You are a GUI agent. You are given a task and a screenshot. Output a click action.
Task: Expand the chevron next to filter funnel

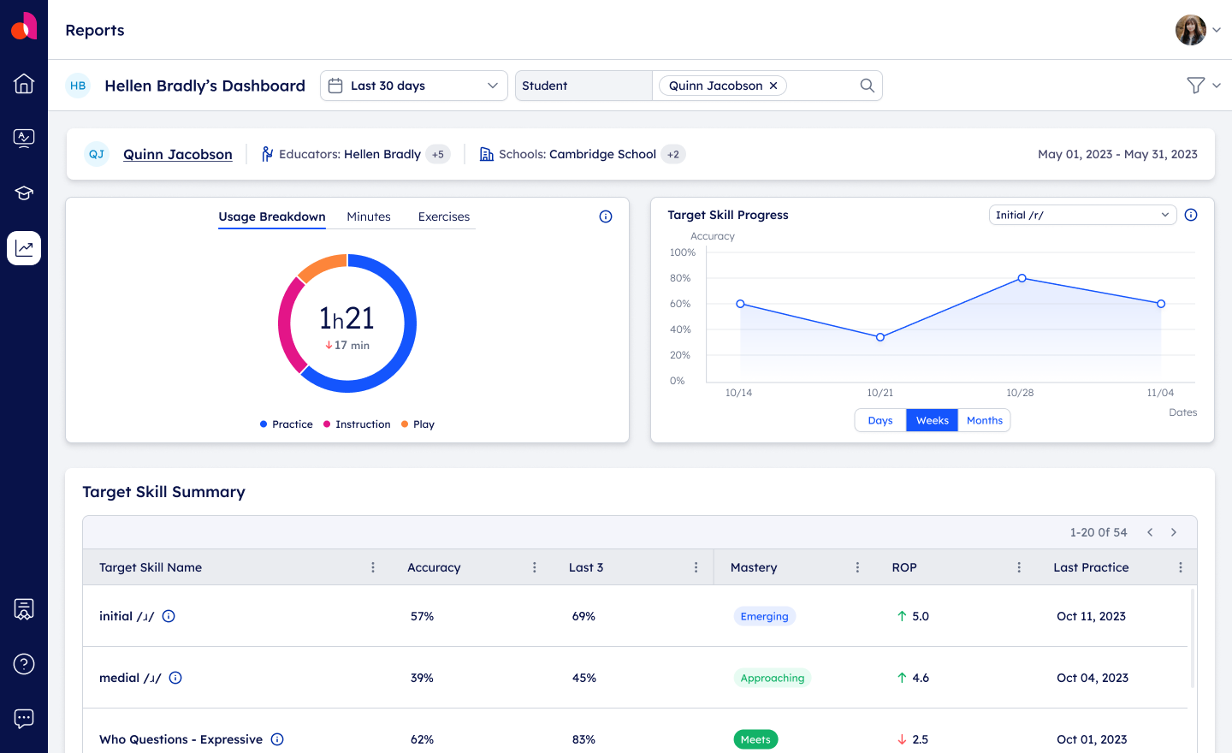point(1217,86)
